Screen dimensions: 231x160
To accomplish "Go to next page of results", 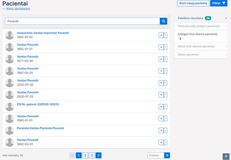I will (x=98, y=155).
